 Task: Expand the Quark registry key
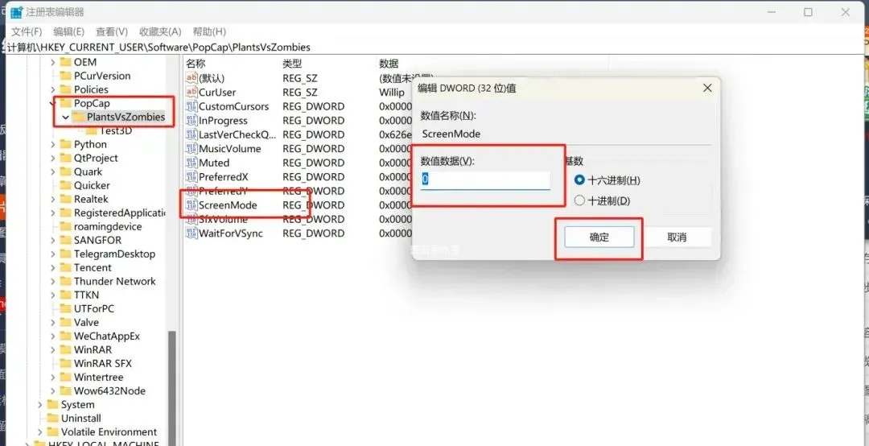[52, 172]
